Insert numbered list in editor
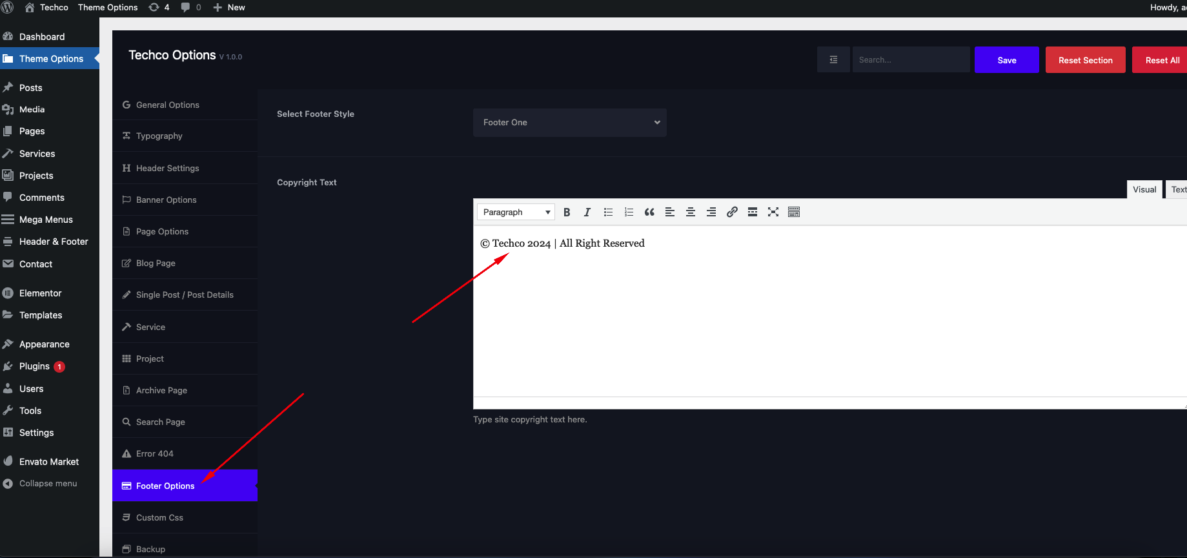 [x=629, y=212]
